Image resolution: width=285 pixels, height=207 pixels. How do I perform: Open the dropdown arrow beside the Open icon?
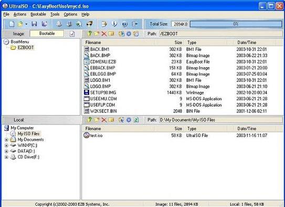[x=26, y=24]
